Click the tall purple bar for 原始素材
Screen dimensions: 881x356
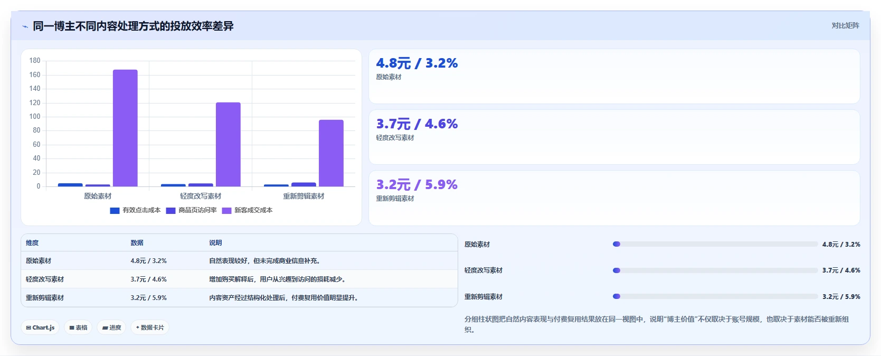point(125,128)
